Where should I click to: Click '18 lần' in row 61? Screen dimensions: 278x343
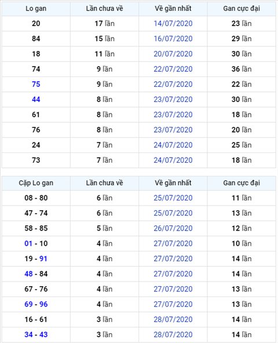coord(242,114)
